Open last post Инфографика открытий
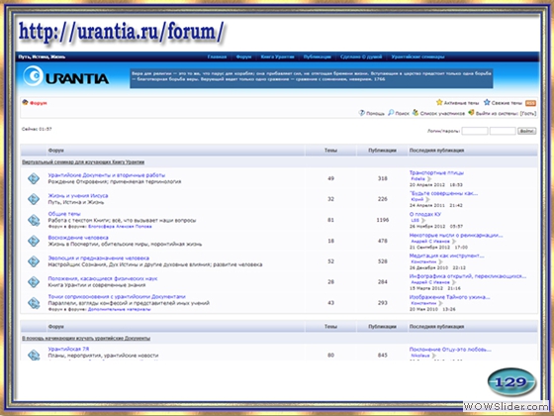This screenshot has height=416, width=554. (x=467, y=276)
